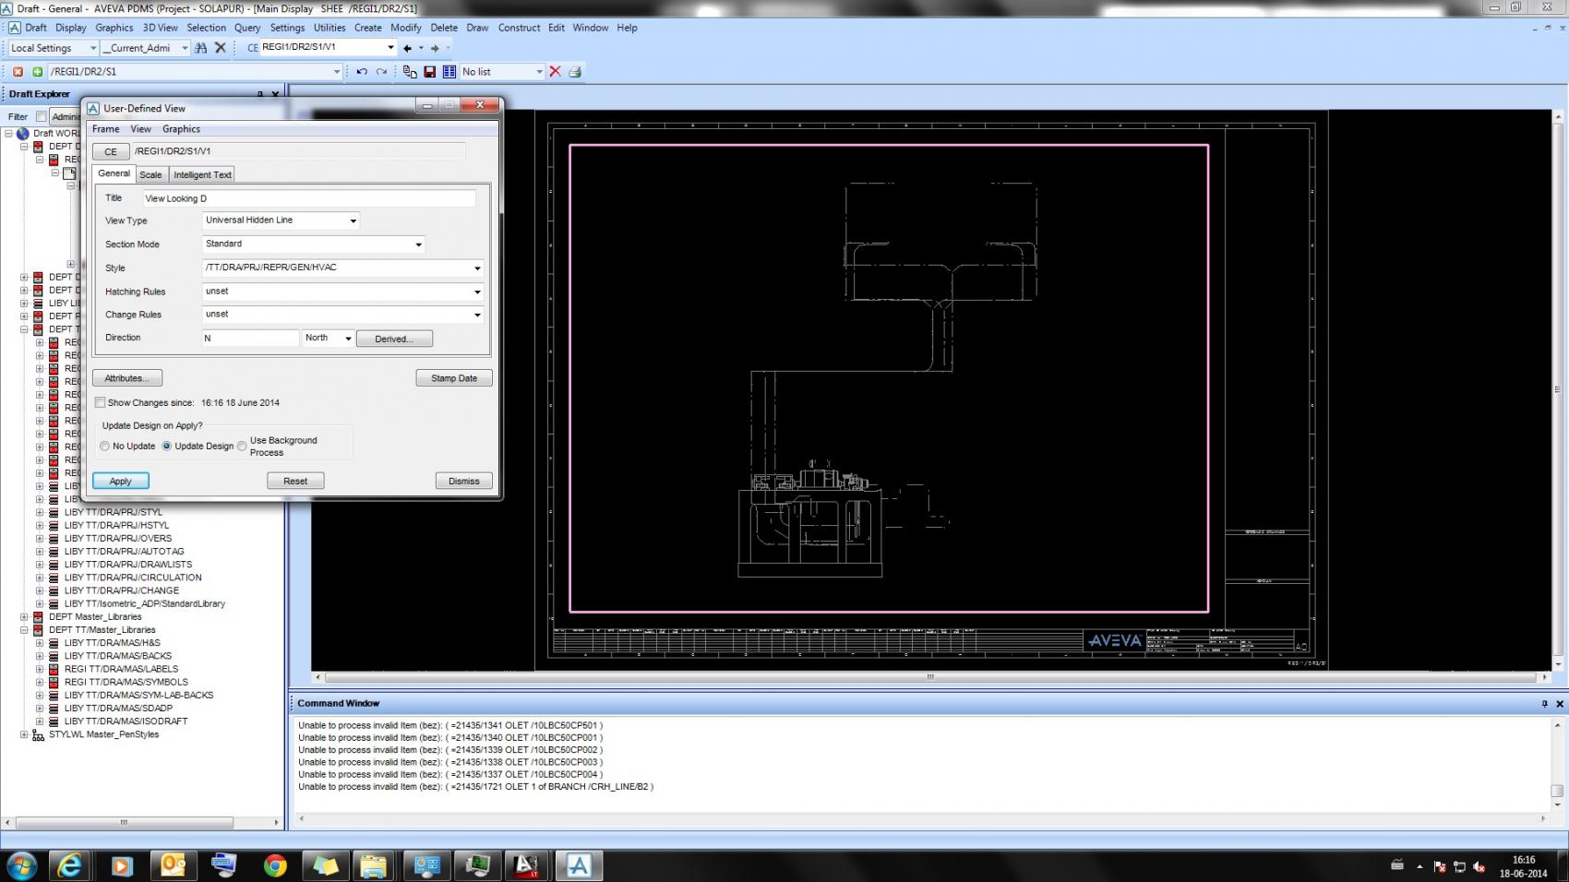Save work with the floppy disk icon

tap(429, 72)
